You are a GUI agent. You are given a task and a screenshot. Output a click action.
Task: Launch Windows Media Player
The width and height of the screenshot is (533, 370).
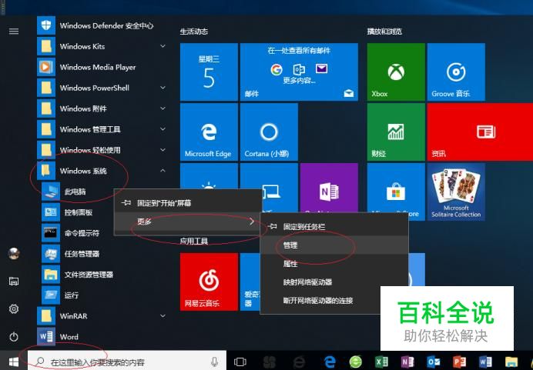coord(102,67)
